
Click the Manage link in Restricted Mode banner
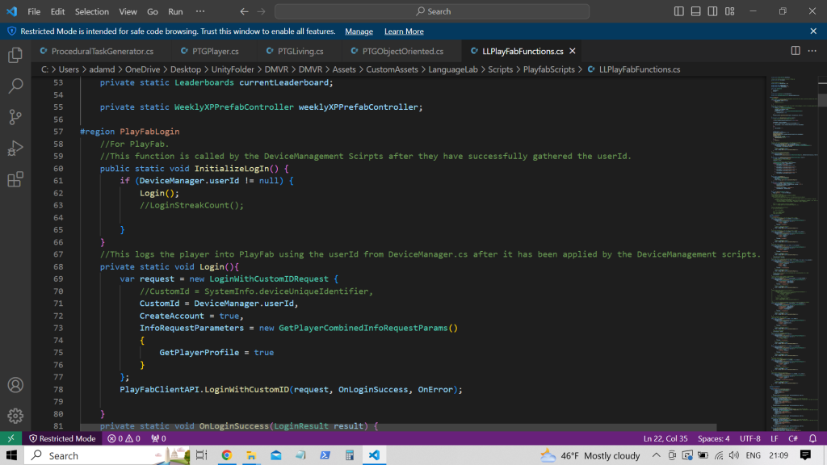pyautogui.click(x=359, y=31)
